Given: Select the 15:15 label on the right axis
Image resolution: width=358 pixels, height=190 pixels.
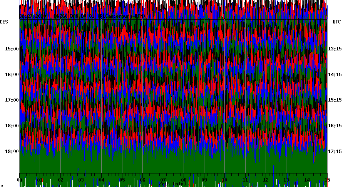Looking at the screenshot, I should (x=335, y=100).
